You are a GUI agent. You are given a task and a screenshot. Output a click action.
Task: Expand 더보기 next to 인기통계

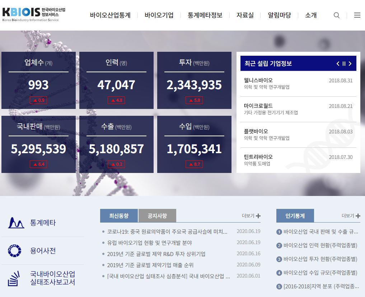(x=351, y=216)
